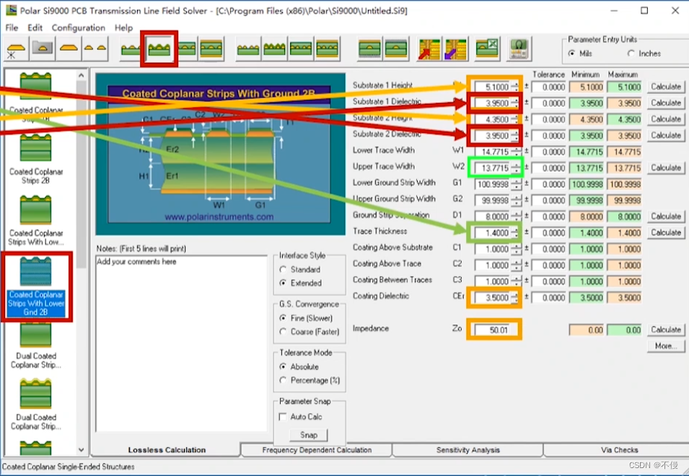
Task: Open the Help menu
Action: click(x=123, y=27)
